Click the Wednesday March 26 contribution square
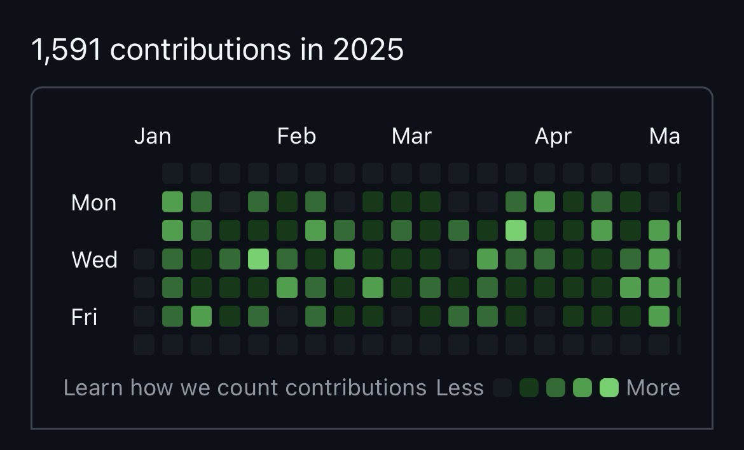The image size is (744, 450). coord(487,259)
